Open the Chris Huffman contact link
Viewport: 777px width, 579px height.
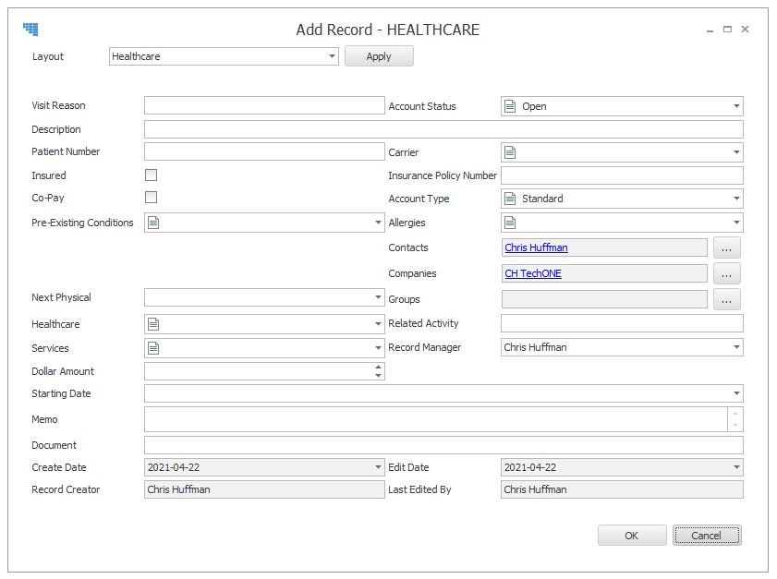[x=536, y=247]
